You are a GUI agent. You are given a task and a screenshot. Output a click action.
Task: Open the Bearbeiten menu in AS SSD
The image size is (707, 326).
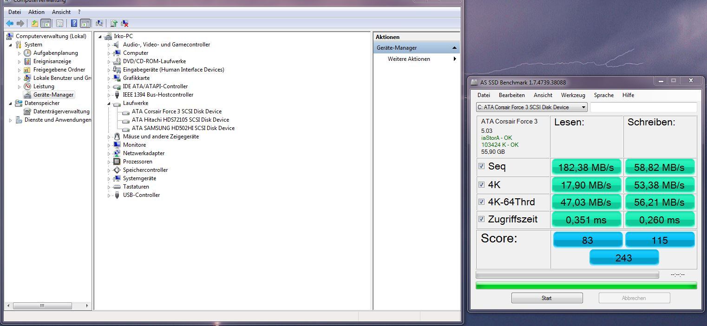coord(511,95)
